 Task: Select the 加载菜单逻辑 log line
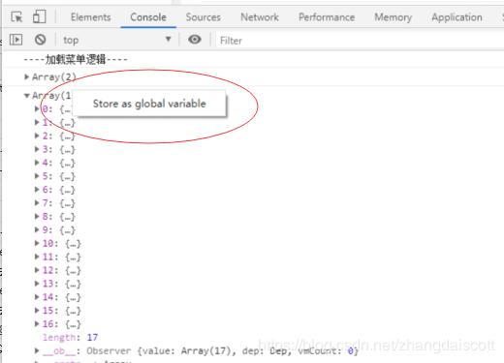76,59
